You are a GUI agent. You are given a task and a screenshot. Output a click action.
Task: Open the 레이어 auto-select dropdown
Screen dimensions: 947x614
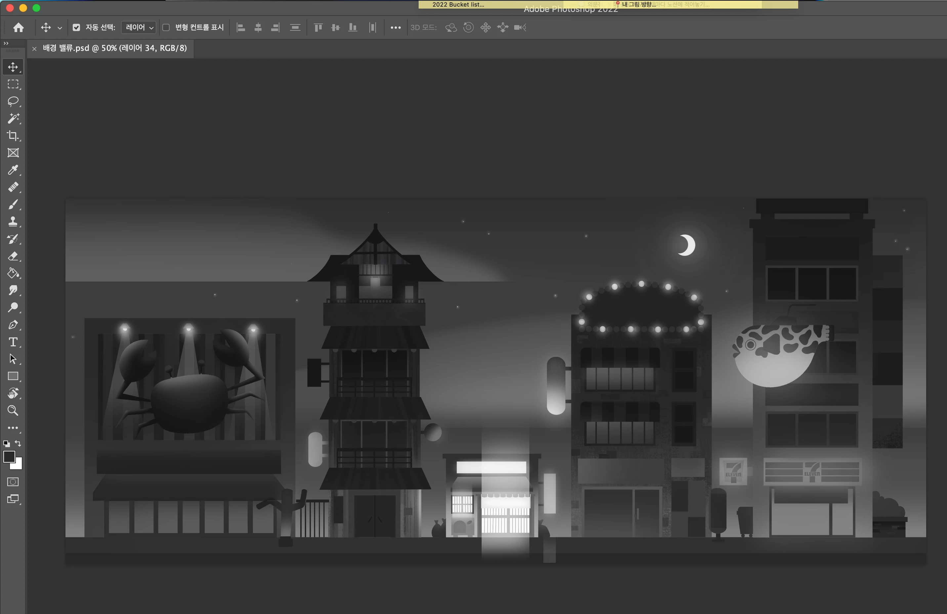click(x=139, y=27)
